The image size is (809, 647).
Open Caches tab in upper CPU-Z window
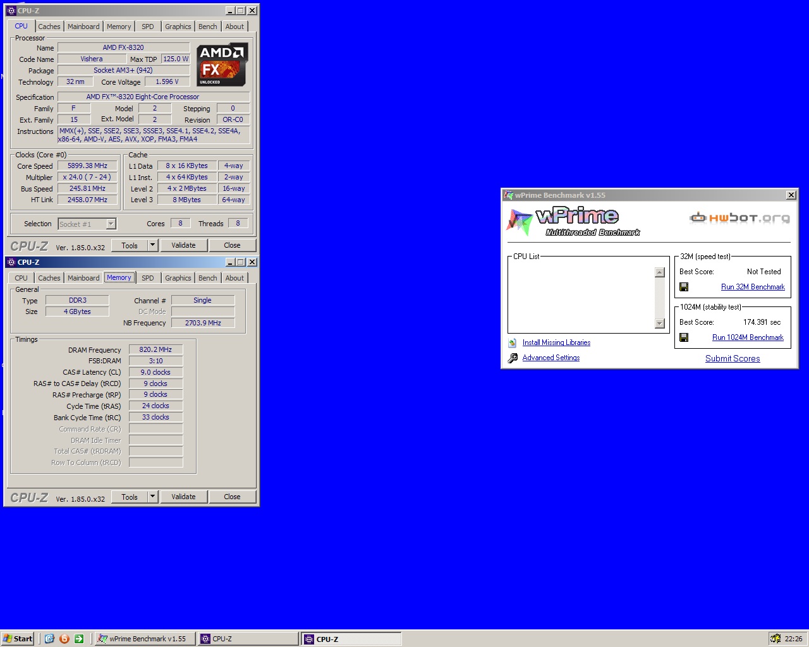click(x=49, y=27)
